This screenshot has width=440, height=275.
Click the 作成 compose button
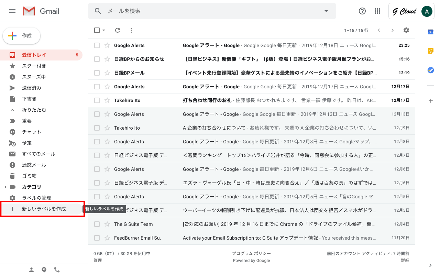pos(22,36)
